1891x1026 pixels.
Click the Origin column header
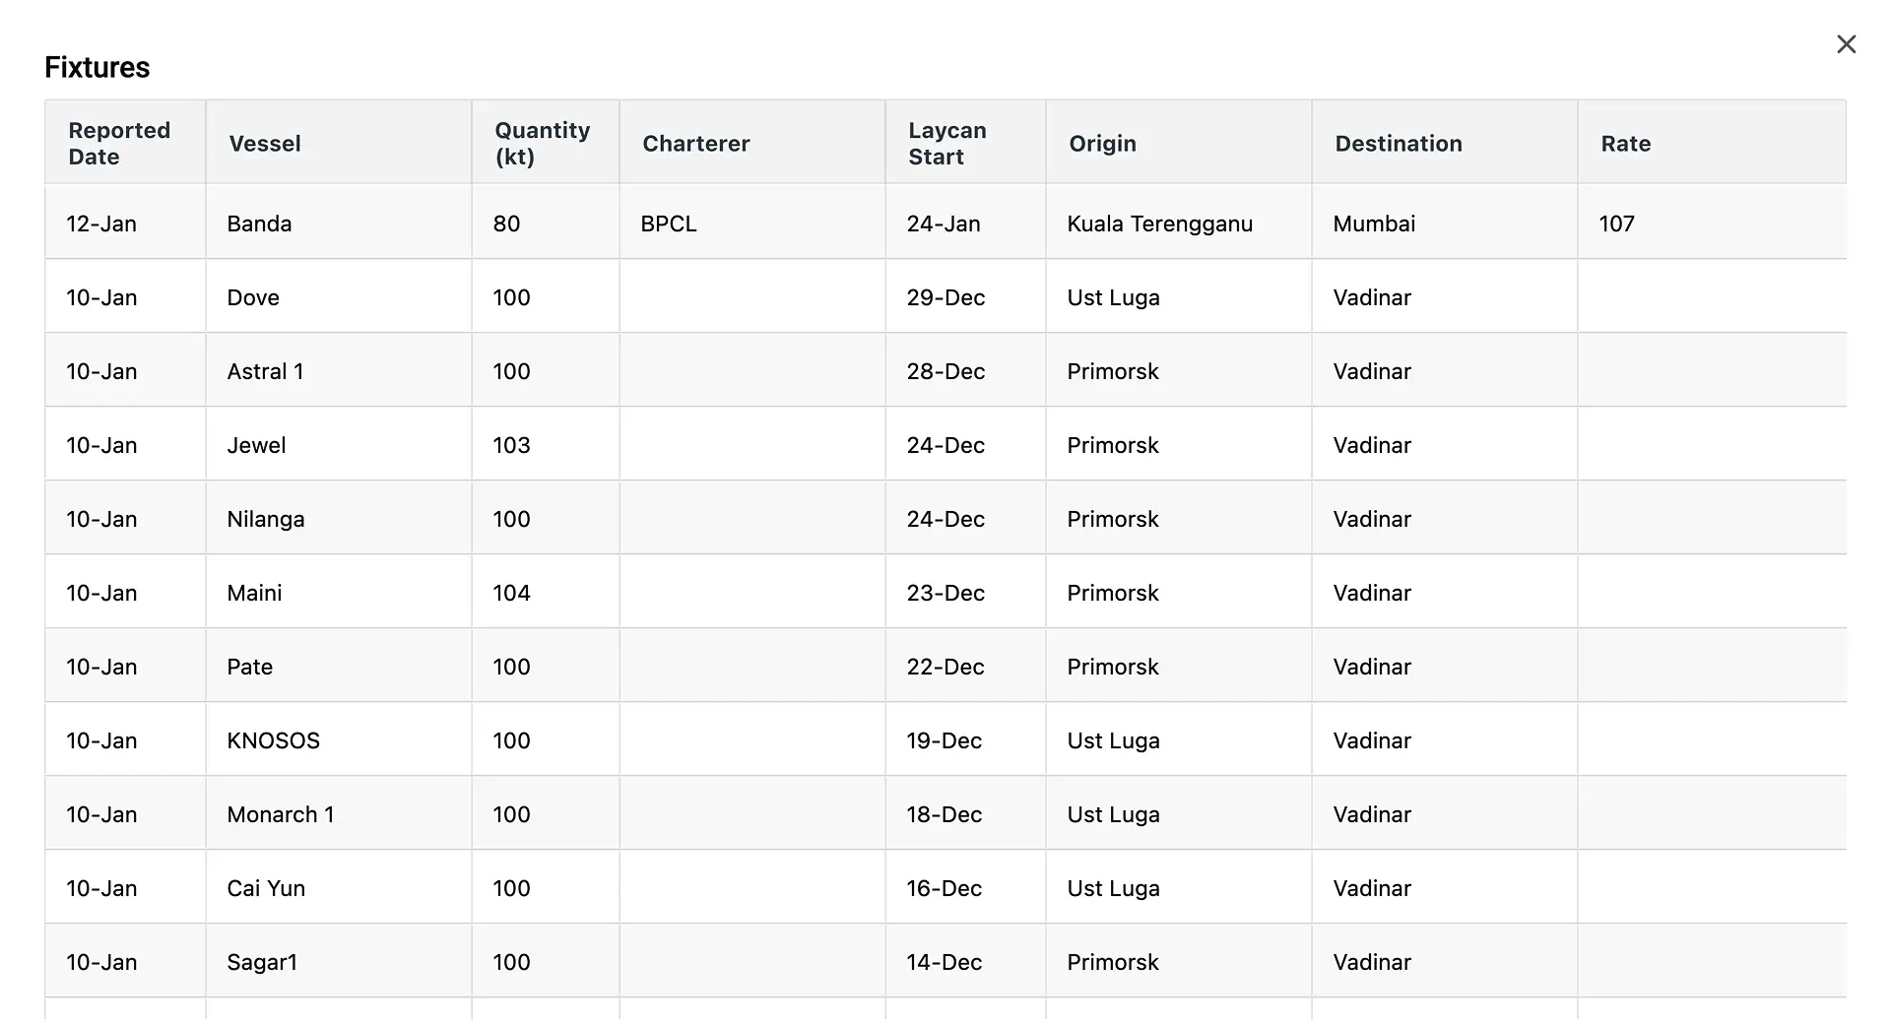tap(1102, 142)
